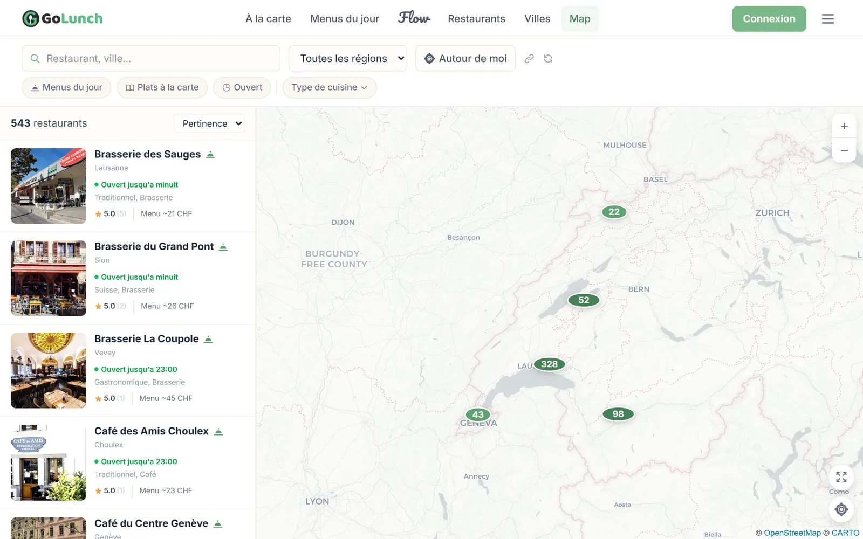Click the Autour de moi button
The height and width of the screenshot is (539, 863).
[465, 59]
